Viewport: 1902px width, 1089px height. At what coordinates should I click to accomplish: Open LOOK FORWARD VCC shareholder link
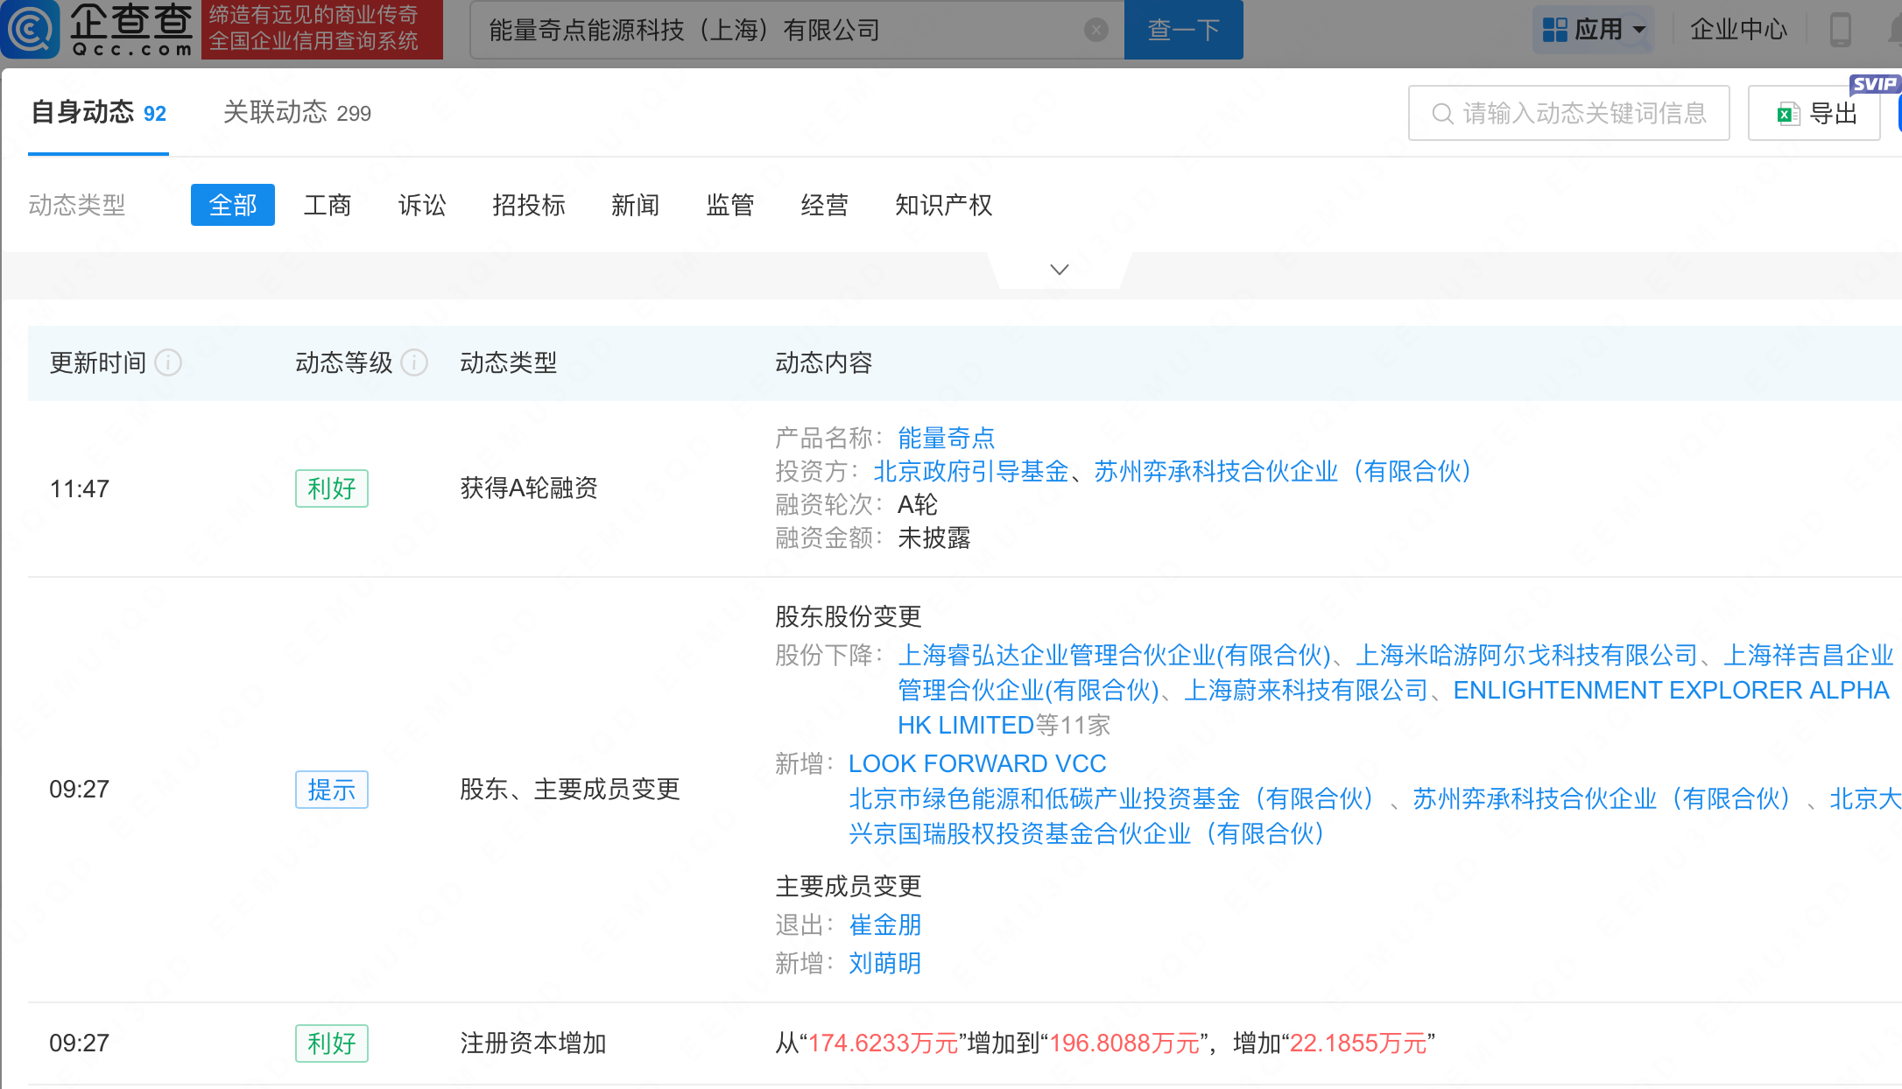[976, 763]
